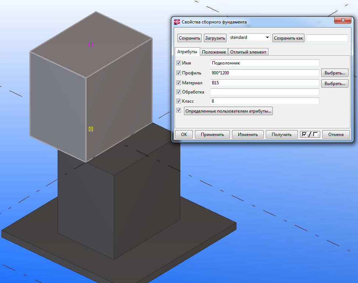Toggle the Класс checkbox
This screenshot has height=283, width=358.
[x=179, y=101]
